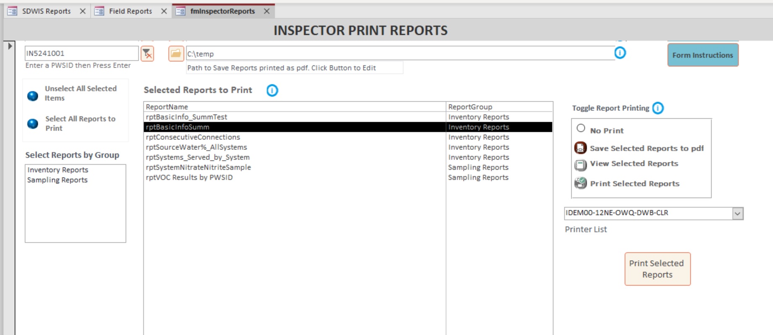
Task: Close the SDWIS Reports tab
Action: click(x=83, y=11)
